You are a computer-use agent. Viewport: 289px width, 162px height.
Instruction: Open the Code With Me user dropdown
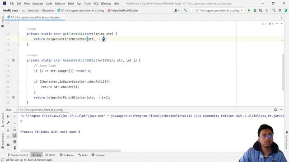pos(177,10)
